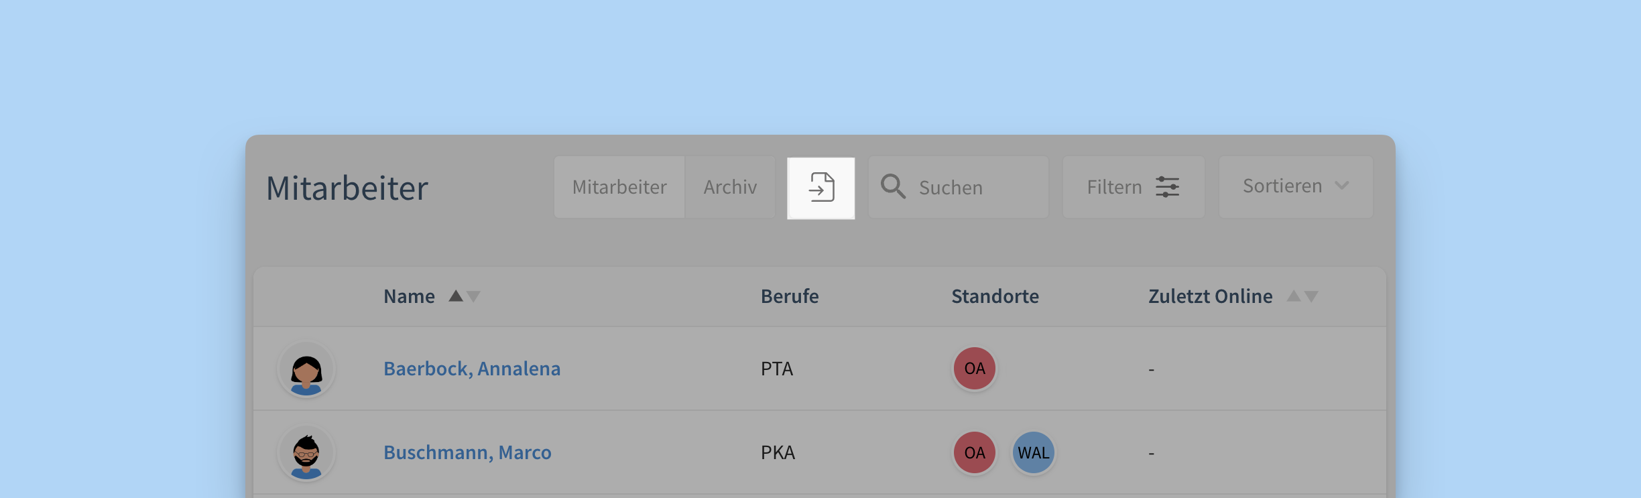Open the Filtern options
The width and height of the screenshot is (1641, 498).
click(x=1133, y=187)
